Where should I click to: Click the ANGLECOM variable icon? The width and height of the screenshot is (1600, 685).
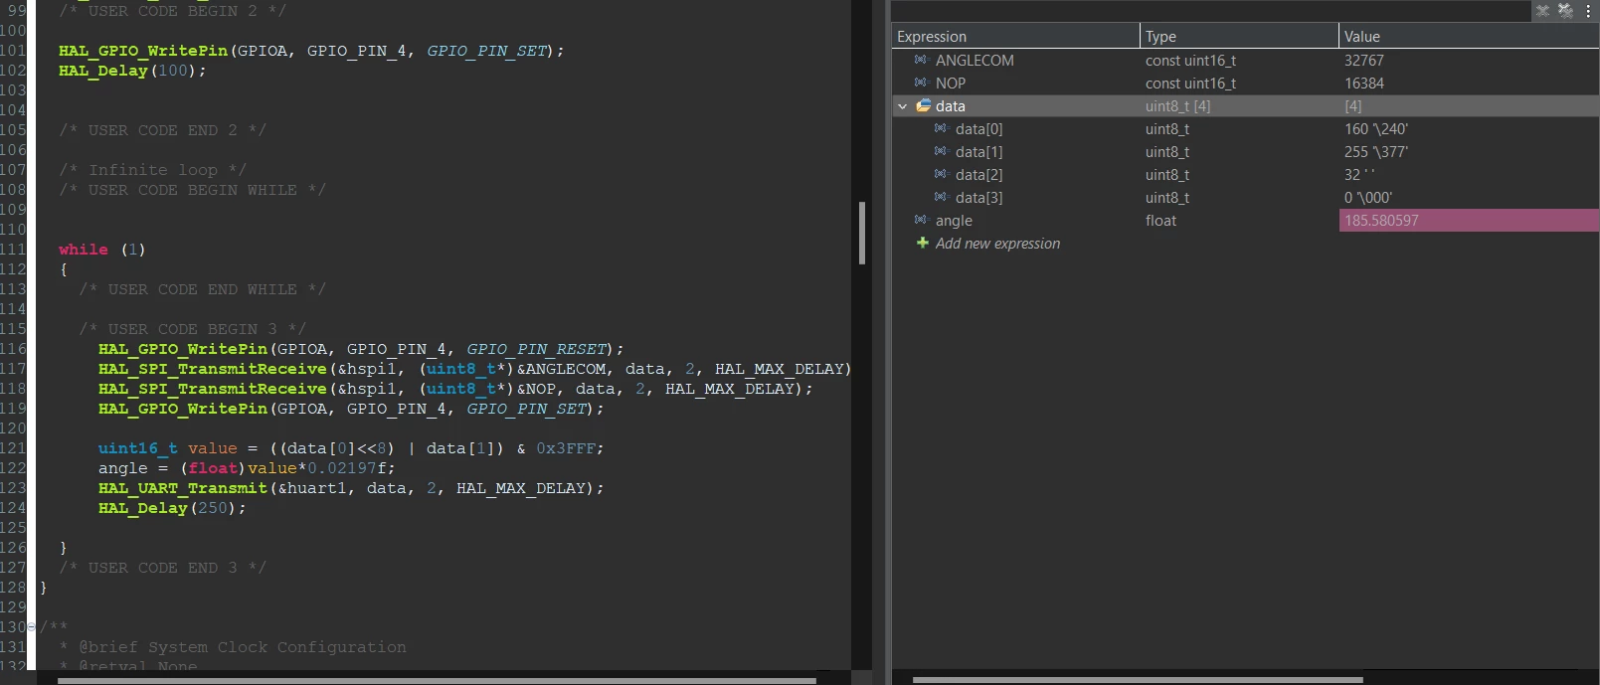[x=921, y=60]
